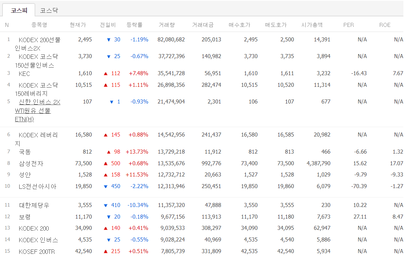Click 보령's blue down arrow icon
This screenshot has width=407, height=260.
[109, 217]
